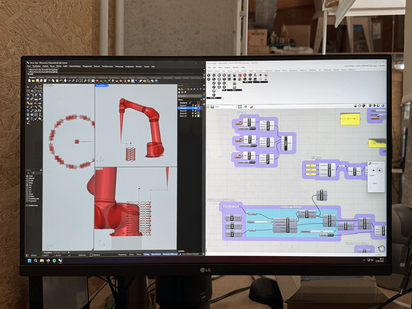Screen dimensions: 412x309
Task: Click the Play button in the Playback panel
Action: point(374,170)
